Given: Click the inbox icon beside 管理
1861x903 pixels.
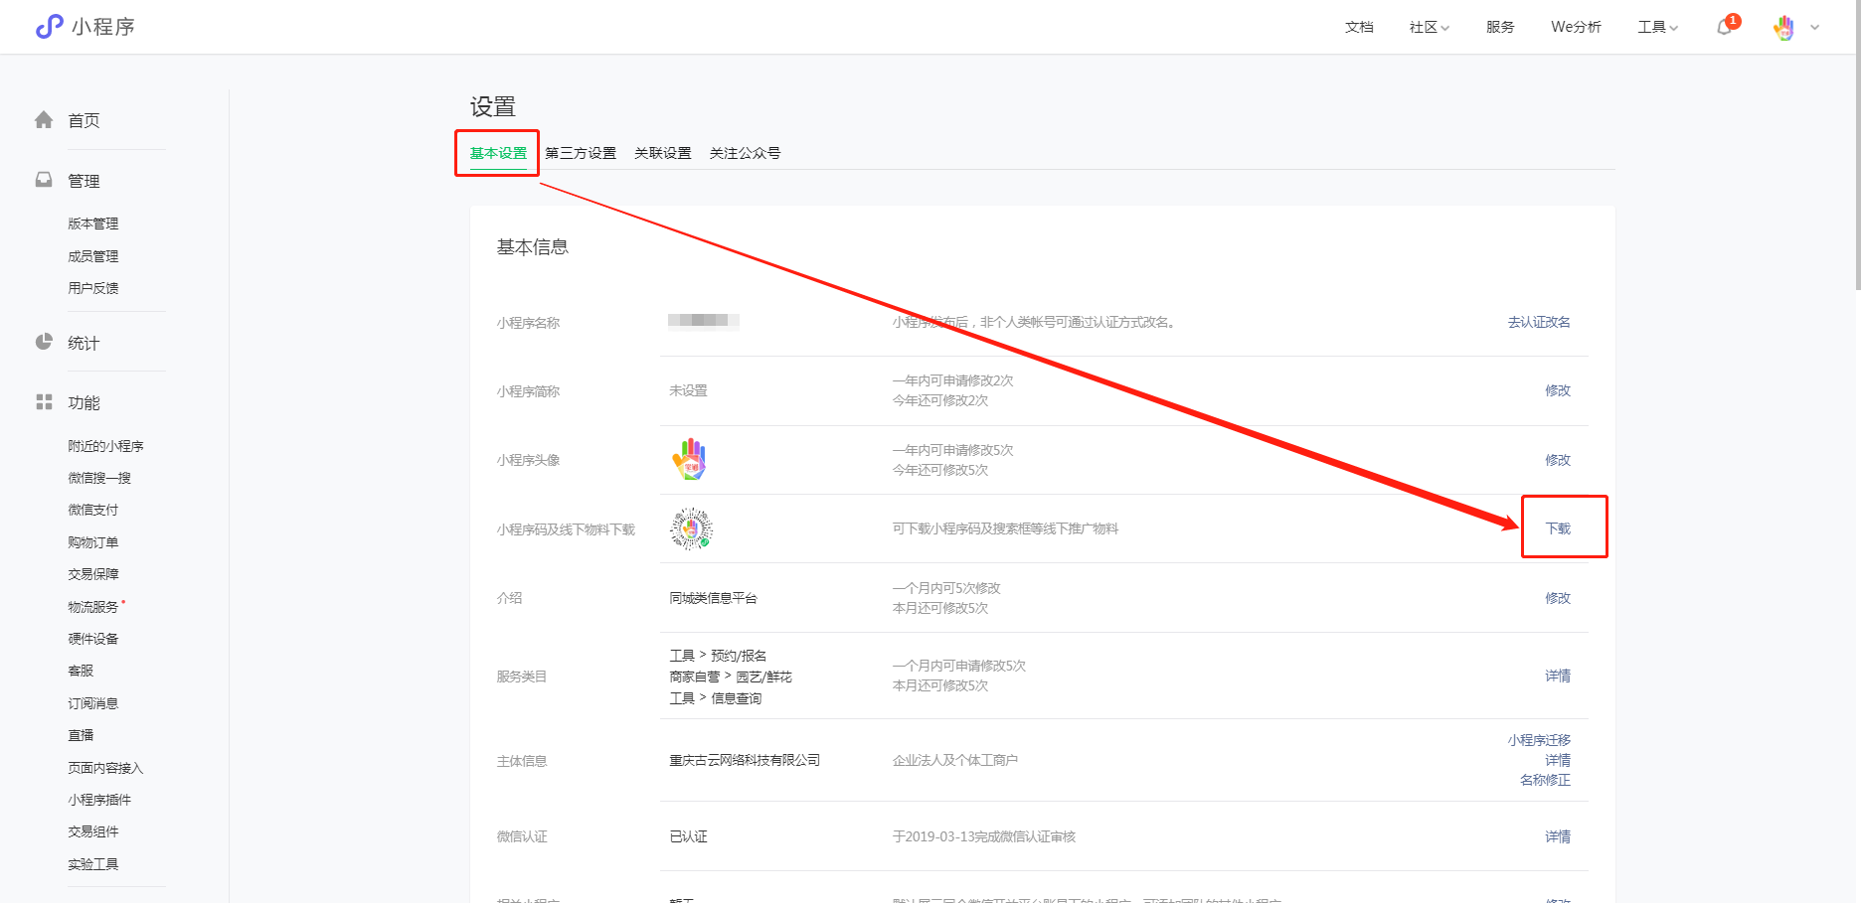Looking at the screenshot, I should pyautogui.click(x=44, y=180).
